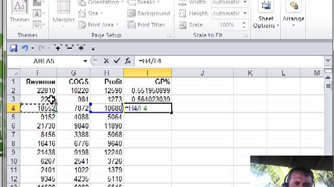Viewport: 334px width, 187px height.
Task: Open theme Fonts dropdown
Action: pyautogui.click(x=39, y=14)
